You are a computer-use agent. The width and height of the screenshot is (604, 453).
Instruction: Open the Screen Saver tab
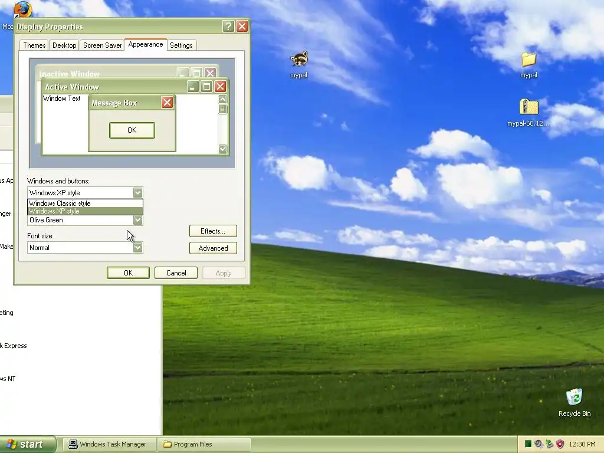click(x=102, y=45)
